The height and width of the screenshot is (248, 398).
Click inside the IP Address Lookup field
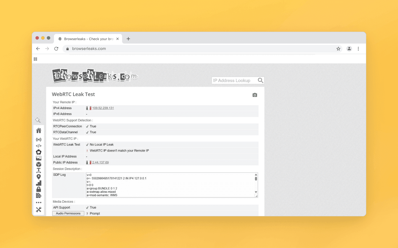pyautogui.click(x=235, y=80)
